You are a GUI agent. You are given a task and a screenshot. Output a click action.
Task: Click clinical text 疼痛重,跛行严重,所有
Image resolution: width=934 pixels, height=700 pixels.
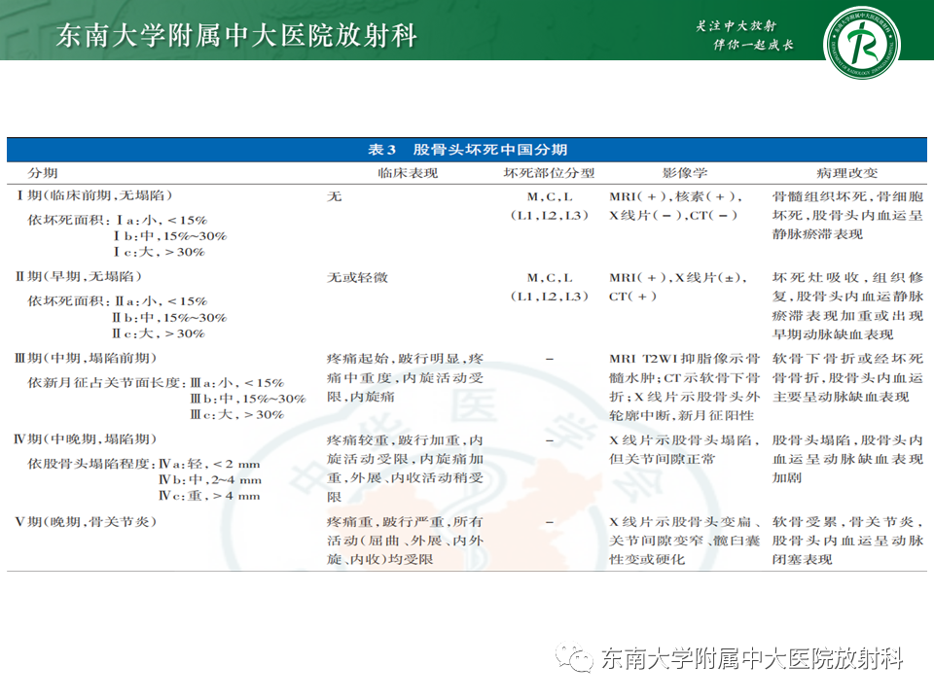pyautogui.click(x=405, y=522)
